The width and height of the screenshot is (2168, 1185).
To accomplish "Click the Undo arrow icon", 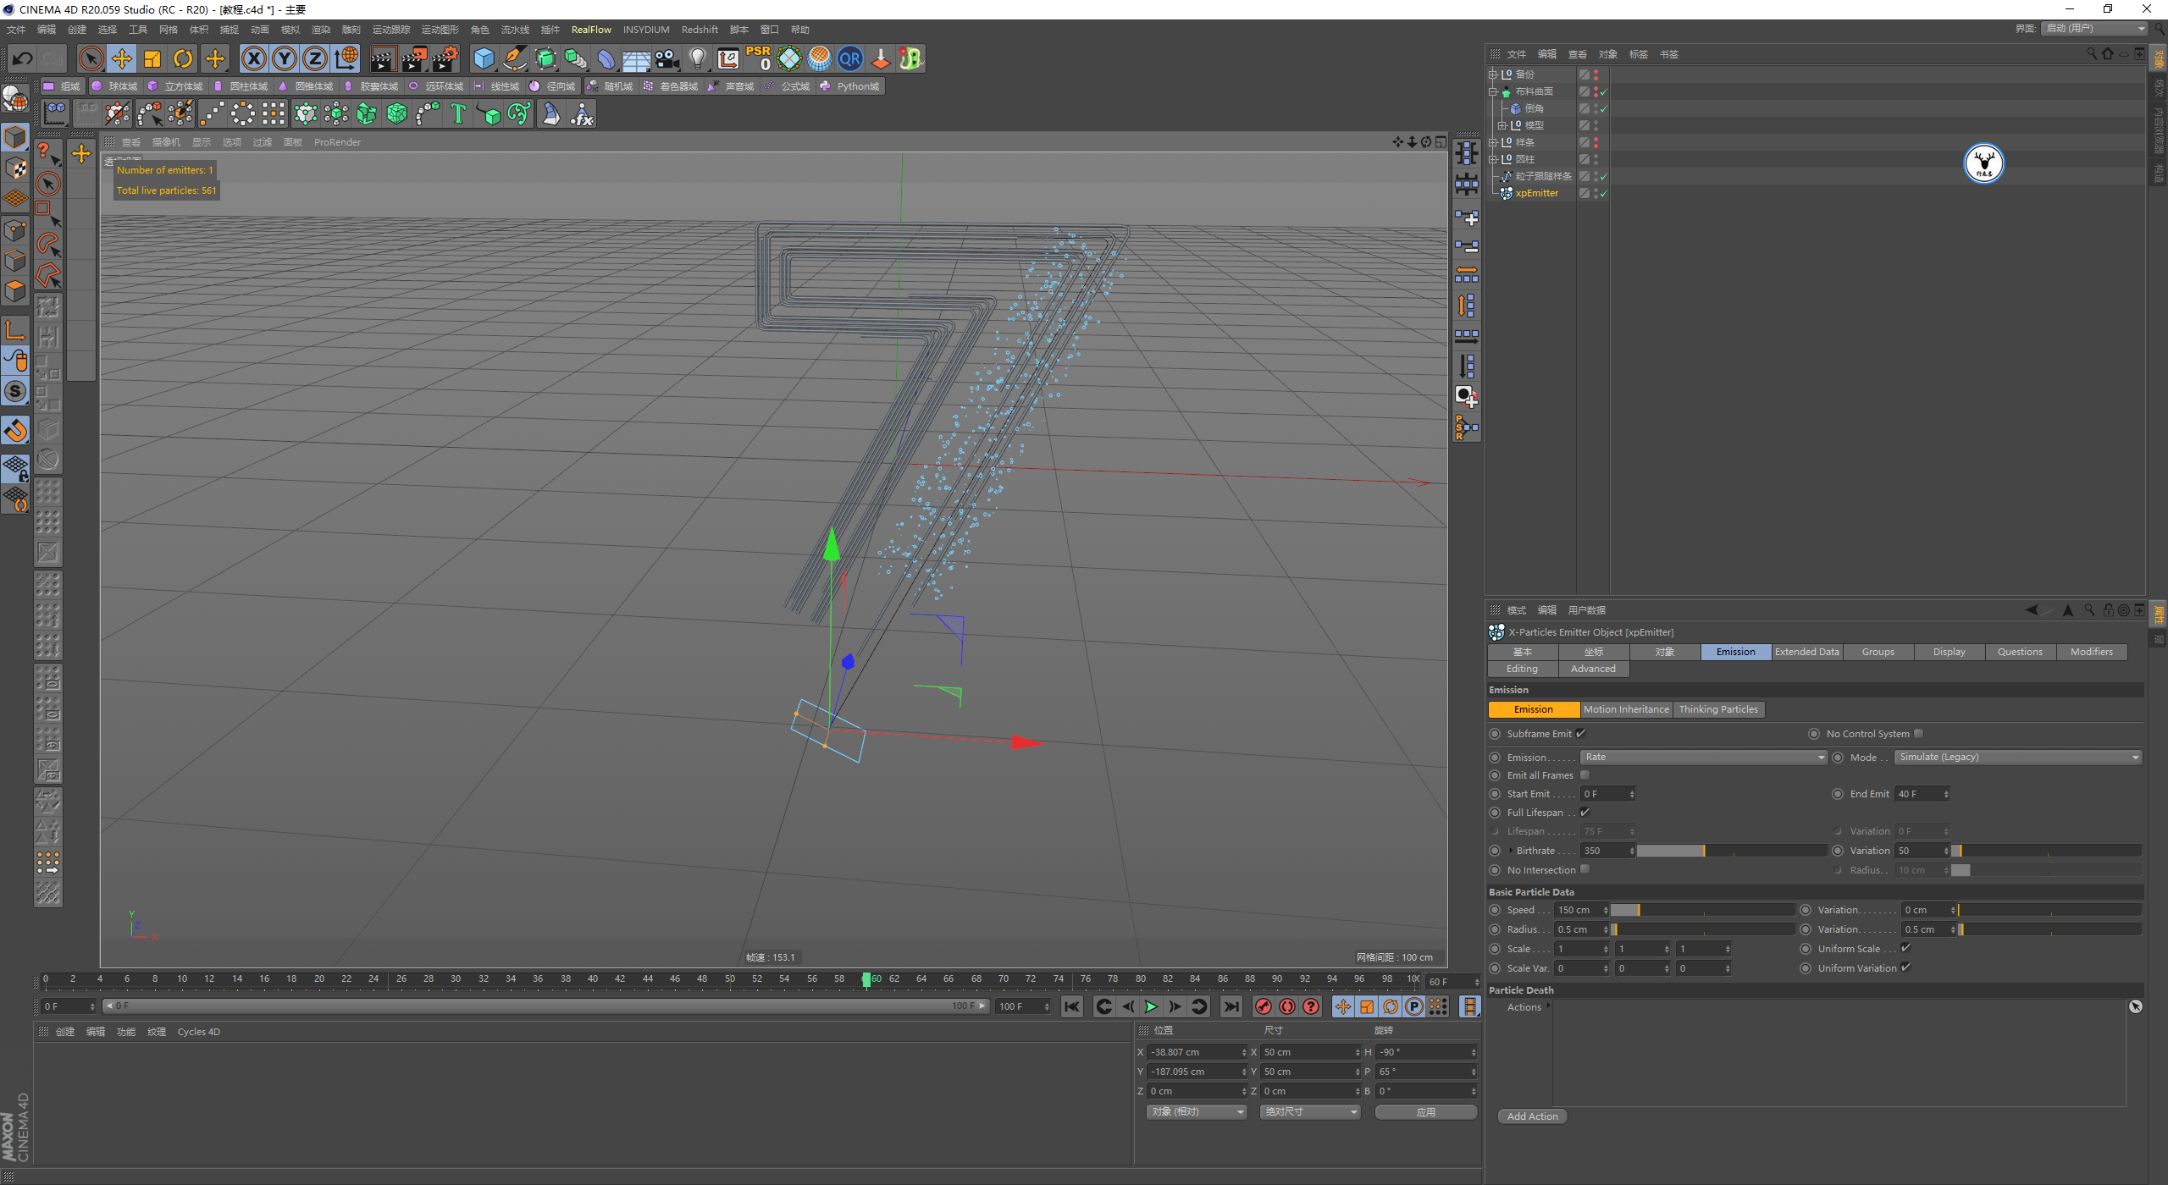I will pos(23,58).
